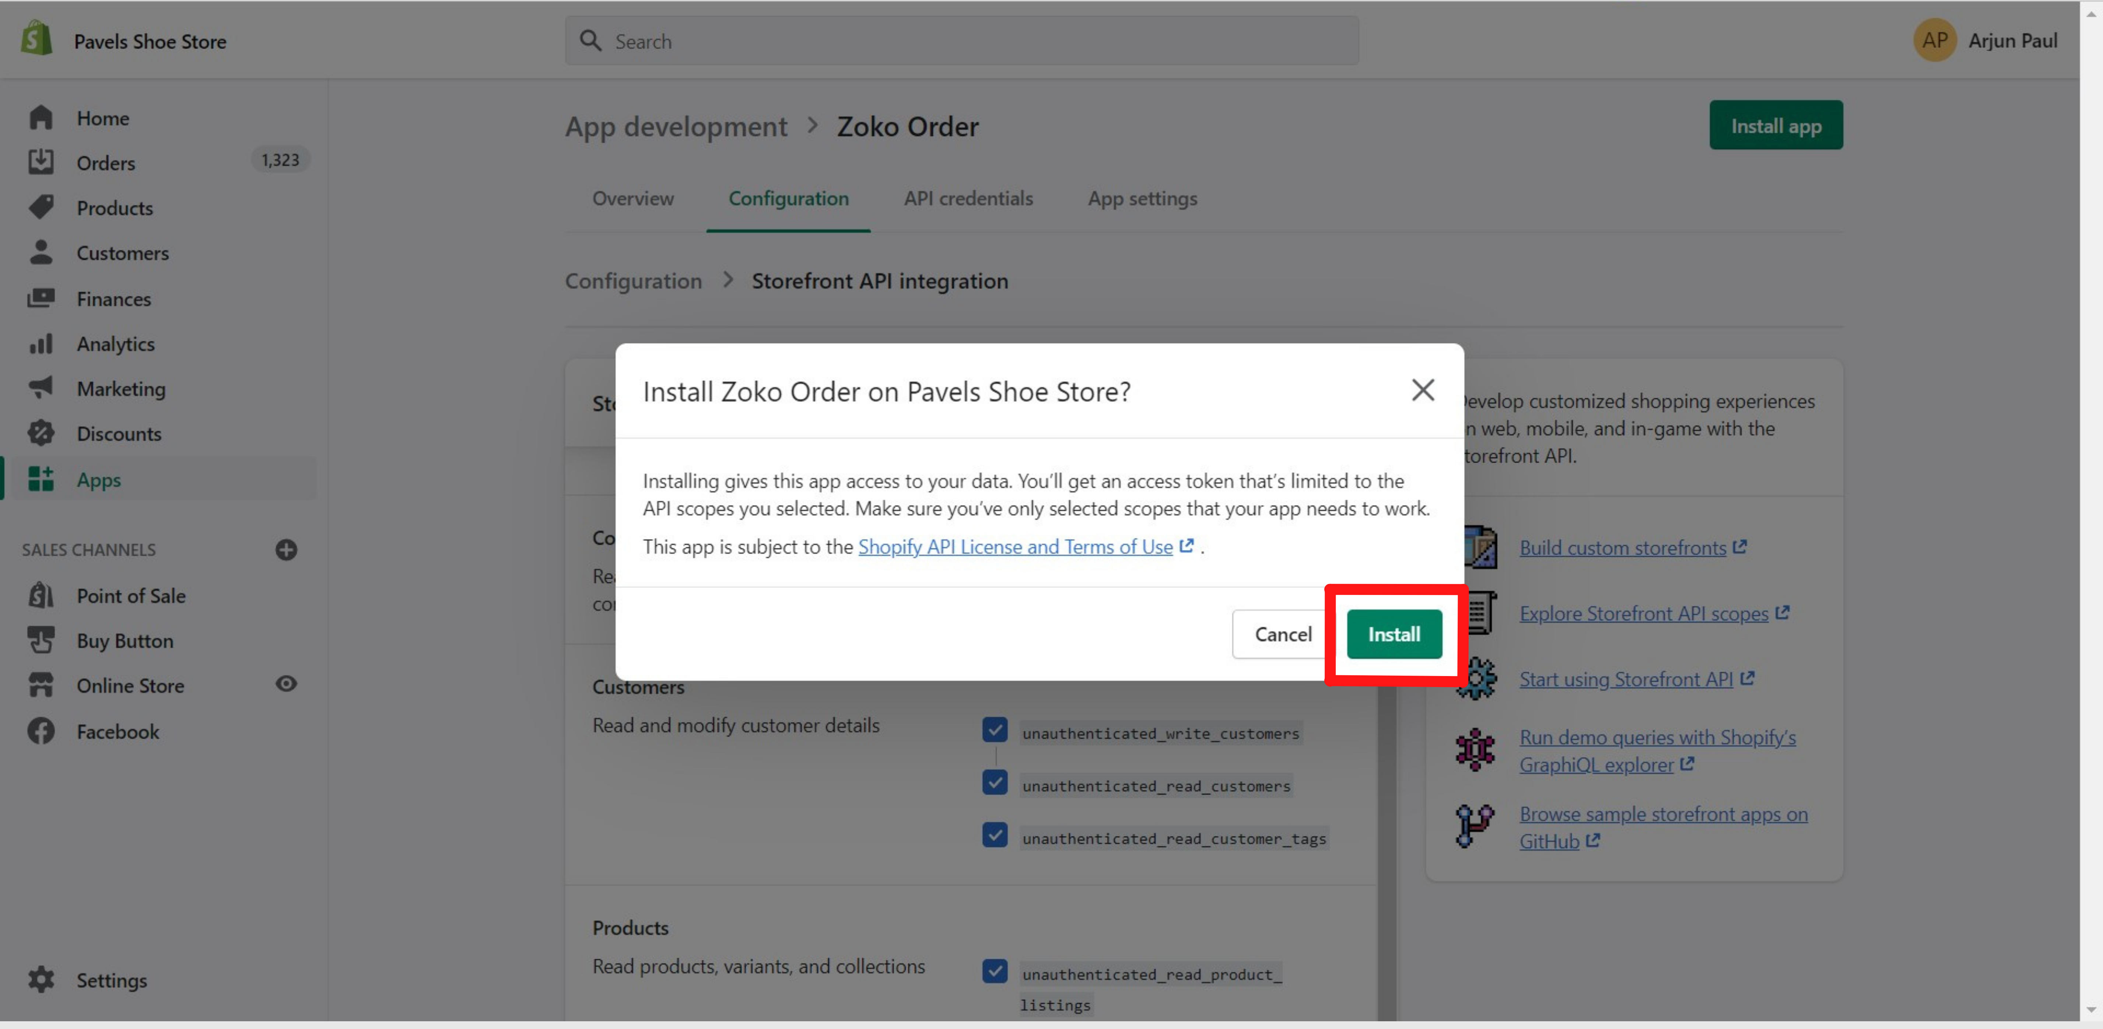The height and width of the screenshot is (1029, 2103).
Task: Select the Configuration tab
Action: click(x=789, y=199)
